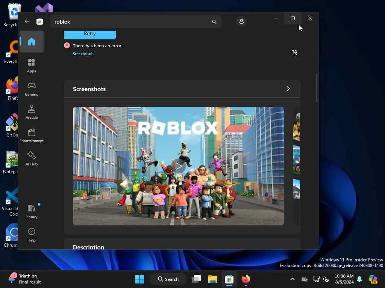The width and height of the screenshot is (385, 288).
Task: Click the network display tray icon
Action: point(316,279)
